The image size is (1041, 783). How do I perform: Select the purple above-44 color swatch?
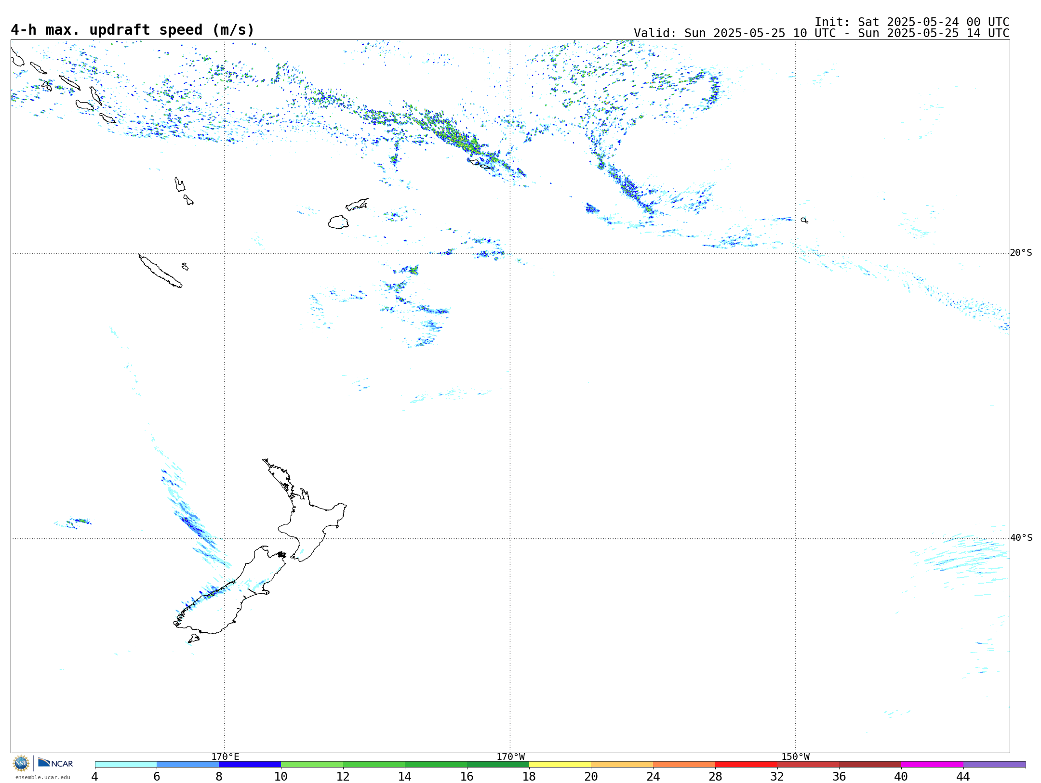click(994, 765)
